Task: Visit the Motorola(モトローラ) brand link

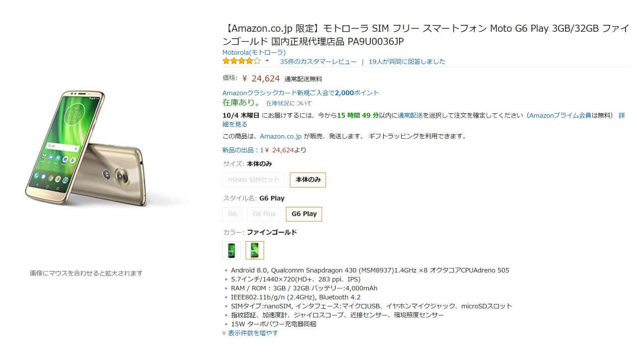Action: pos(254,52)
